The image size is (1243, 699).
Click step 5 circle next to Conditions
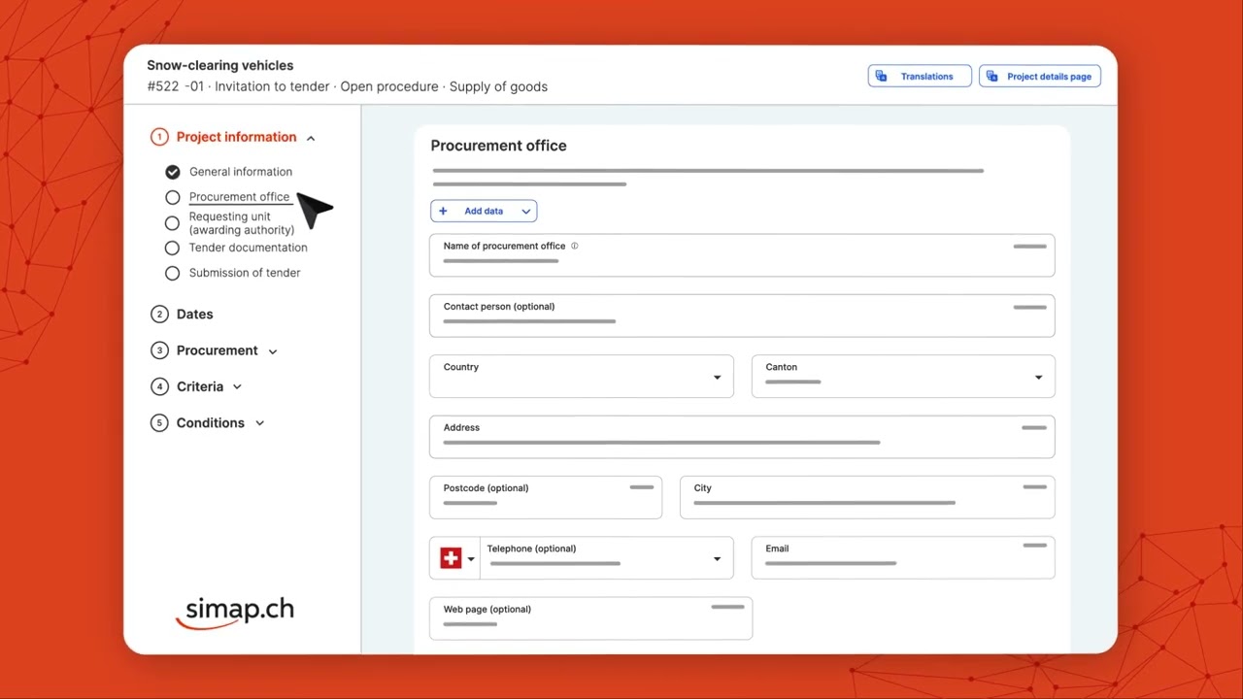[x=159, y=423]
